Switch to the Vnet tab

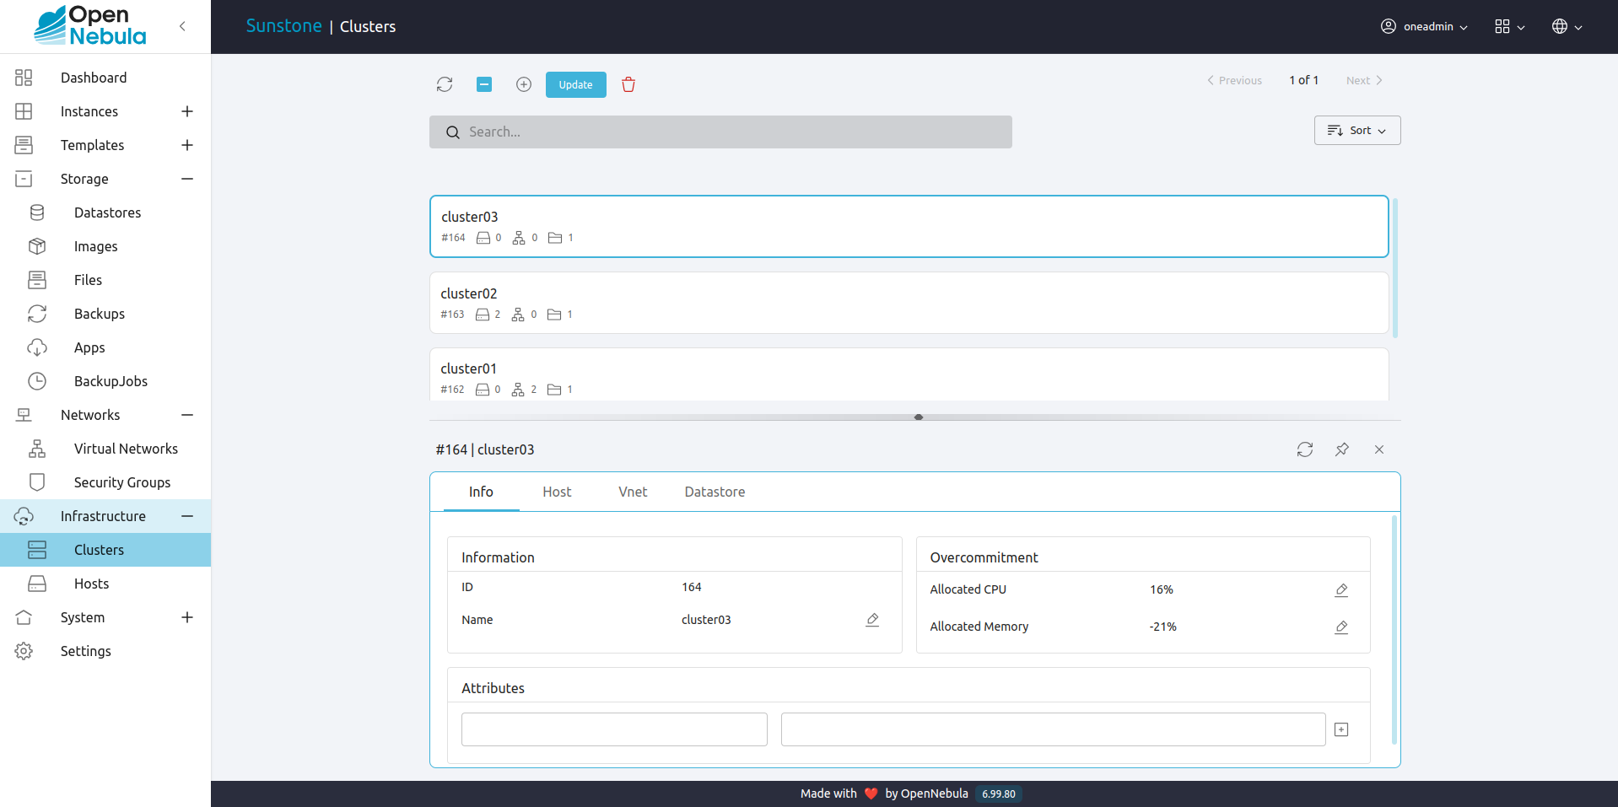[633, 492]
